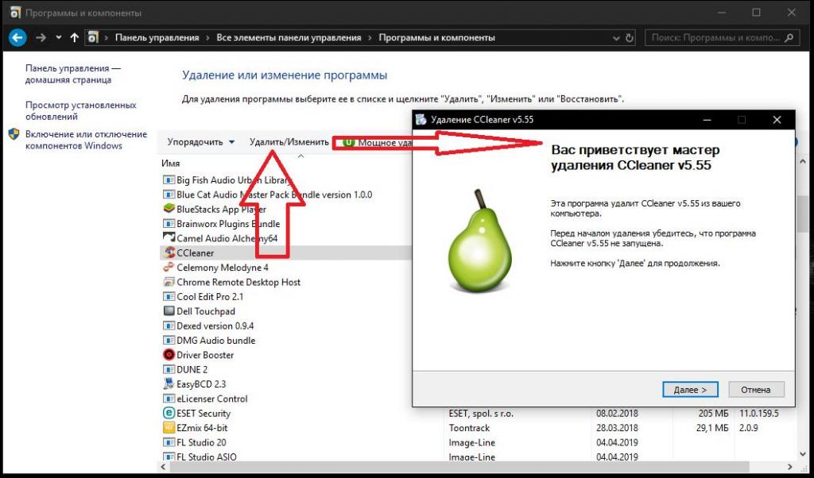Click the Driver Booster icon

(169, 355)
